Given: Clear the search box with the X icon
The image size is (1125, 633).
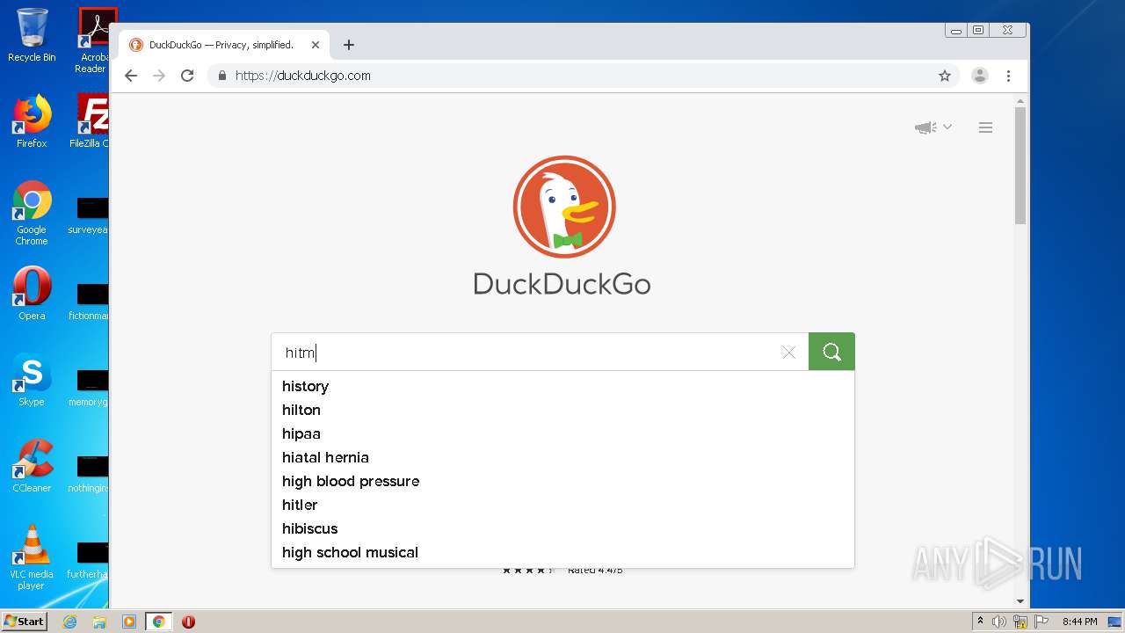Looking at the screenshot, I should [788, 353].
